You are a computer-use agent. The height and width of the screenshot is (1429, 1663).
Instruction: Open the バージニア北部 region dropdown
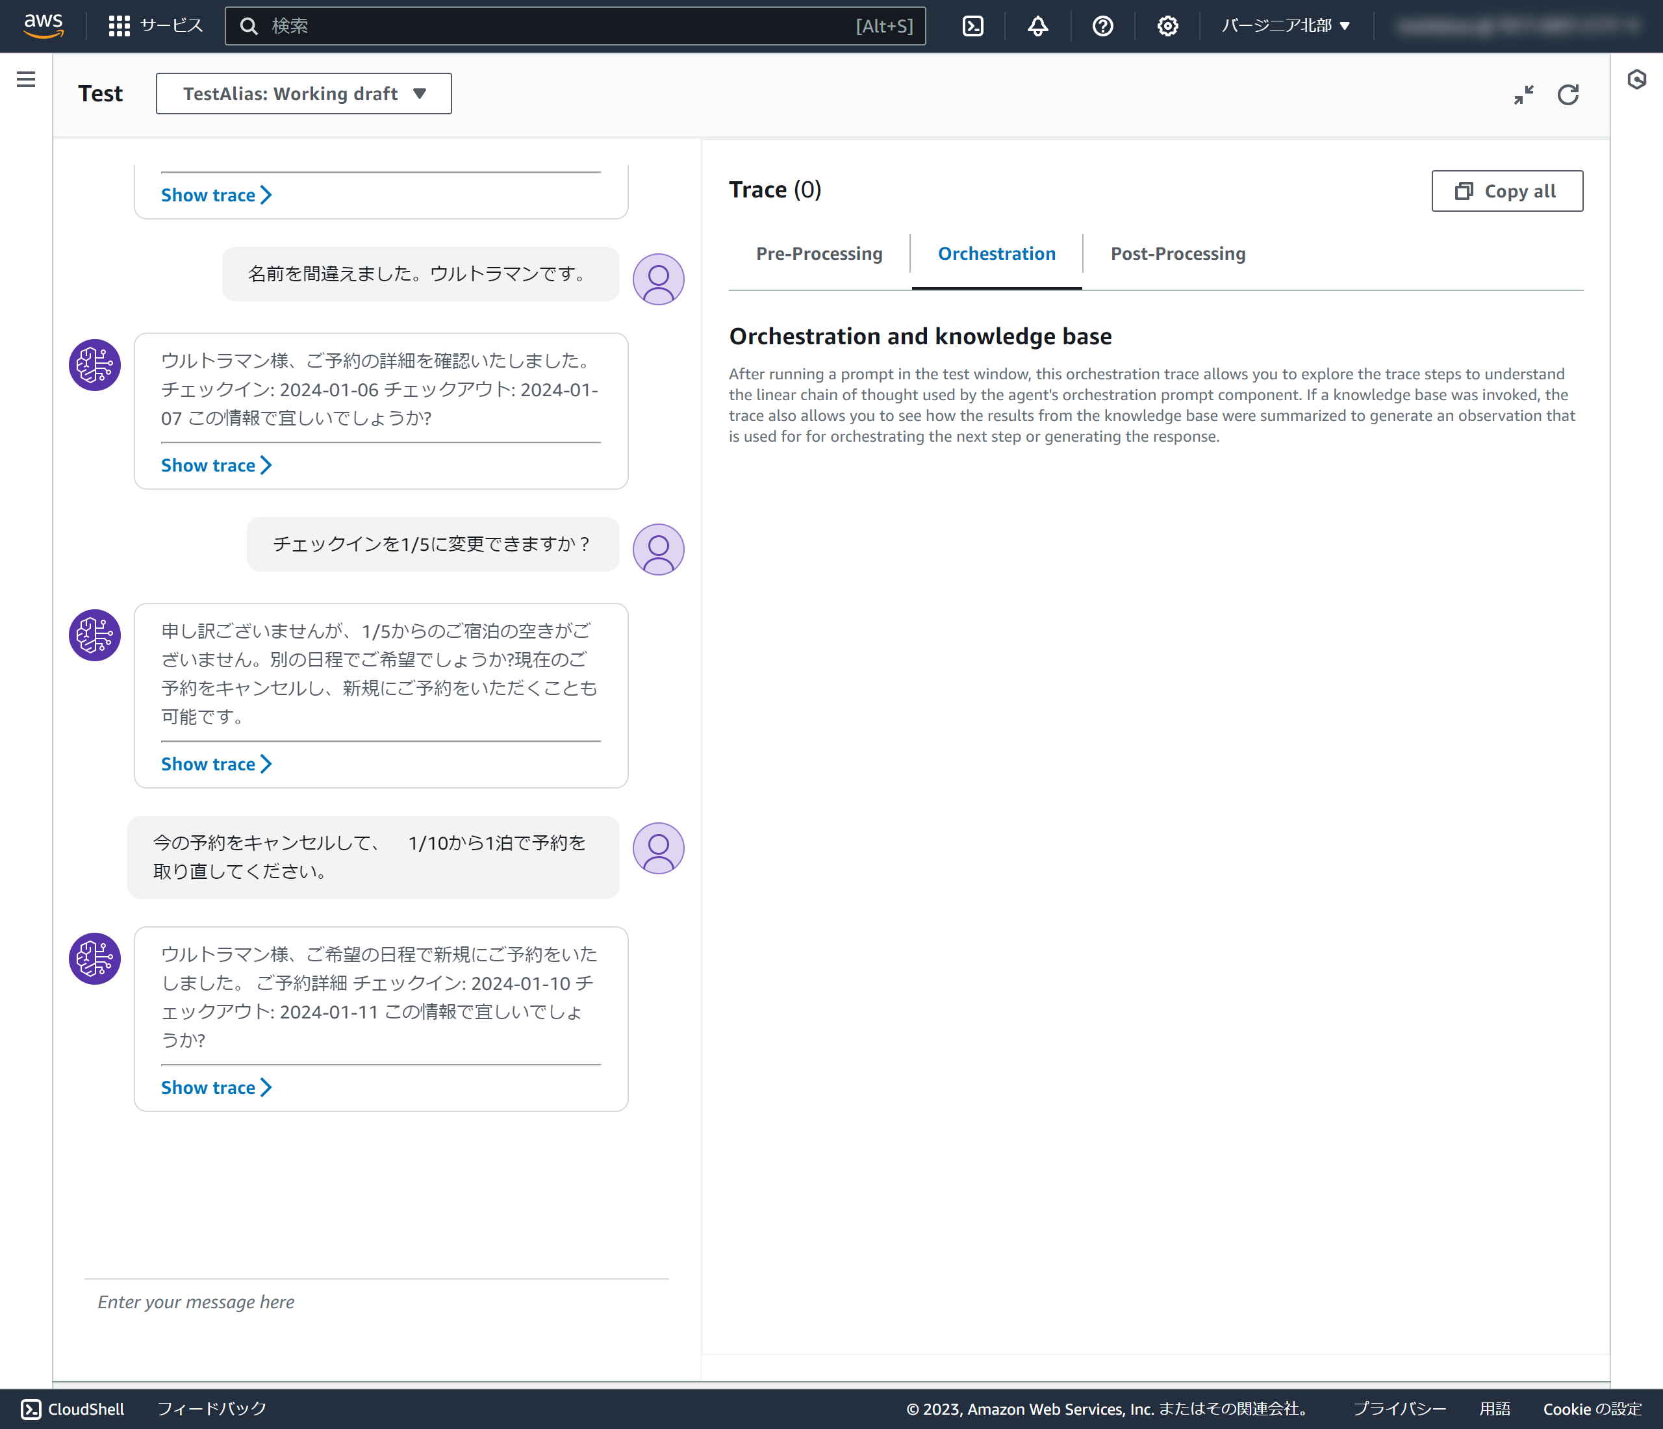coord(1285,26)
